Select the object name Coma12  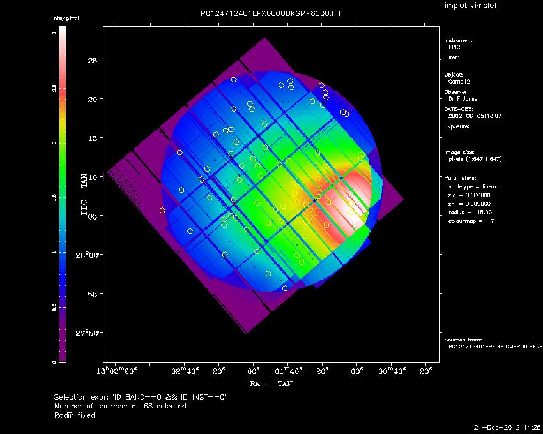[459, 82]
